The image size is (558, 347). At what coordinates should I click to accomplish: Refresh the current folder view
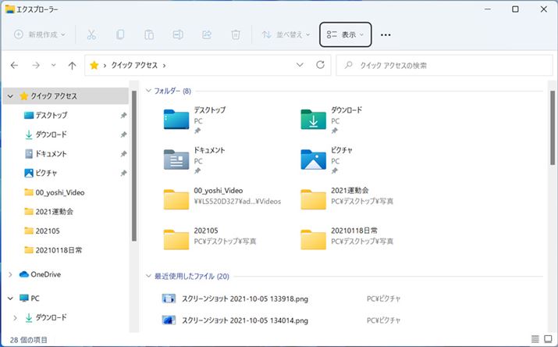pos(320,66)
